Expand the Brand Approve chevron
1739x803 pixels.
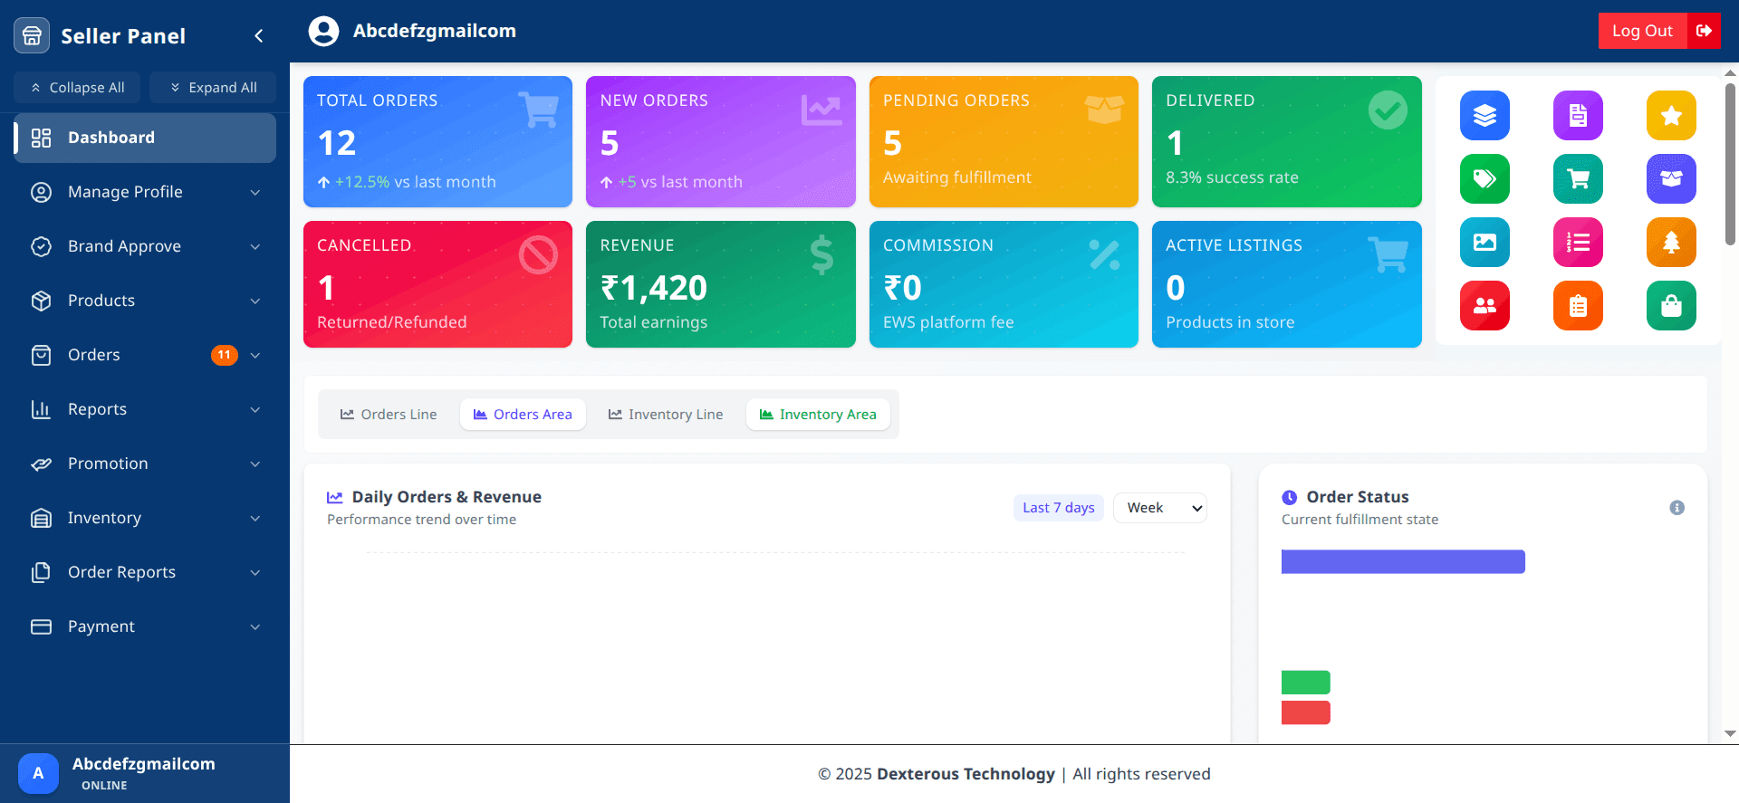255,246
